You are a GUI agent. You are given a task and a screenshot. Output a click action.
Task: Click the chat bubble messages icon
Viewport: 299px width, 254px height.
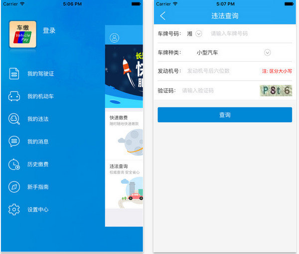click(x=14, y=142)
